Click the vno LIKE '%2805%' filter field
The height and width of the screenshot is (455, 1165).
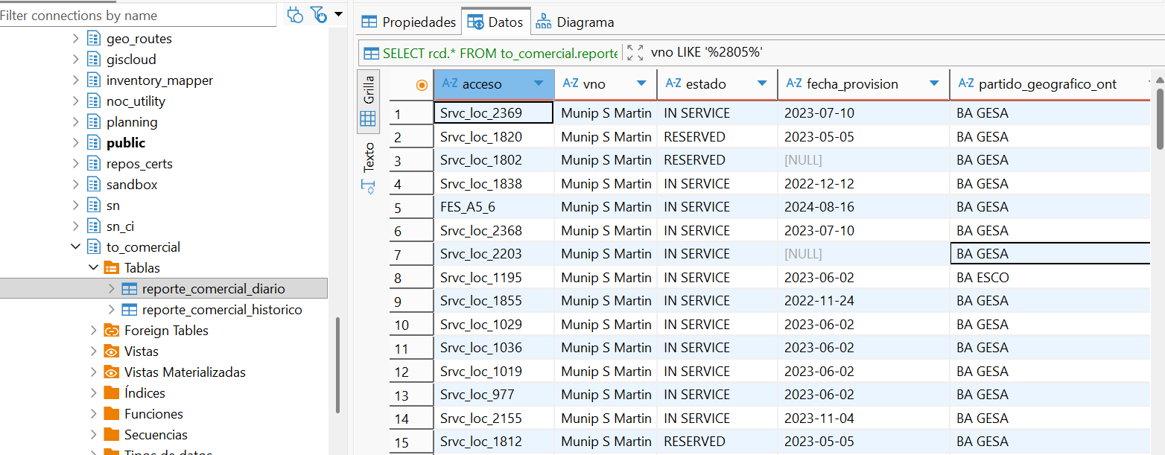tap(706, 52)
